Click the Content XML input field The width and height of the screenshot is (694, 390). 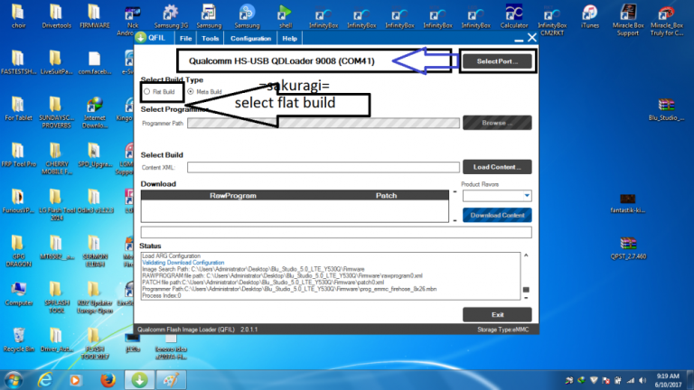pyautogui.click(x=323, y=167)
